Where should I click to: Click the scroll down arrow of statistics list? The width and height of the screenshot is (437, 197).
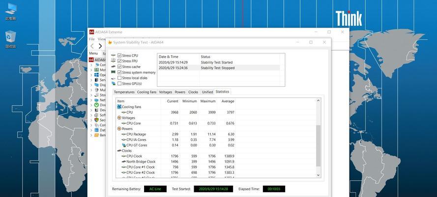click(319, 175)
